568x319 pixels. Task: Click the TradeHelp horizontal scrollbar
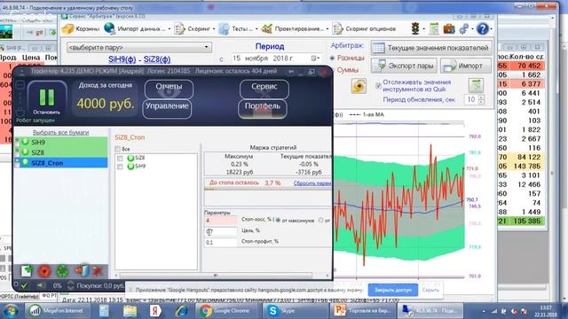click(x=216, y=276)
